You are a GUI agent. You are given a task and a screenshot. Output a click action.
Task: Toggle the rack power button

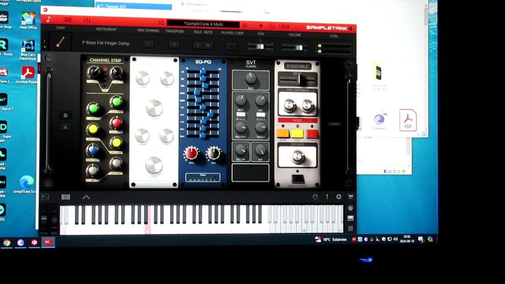(x=65, y=116)
